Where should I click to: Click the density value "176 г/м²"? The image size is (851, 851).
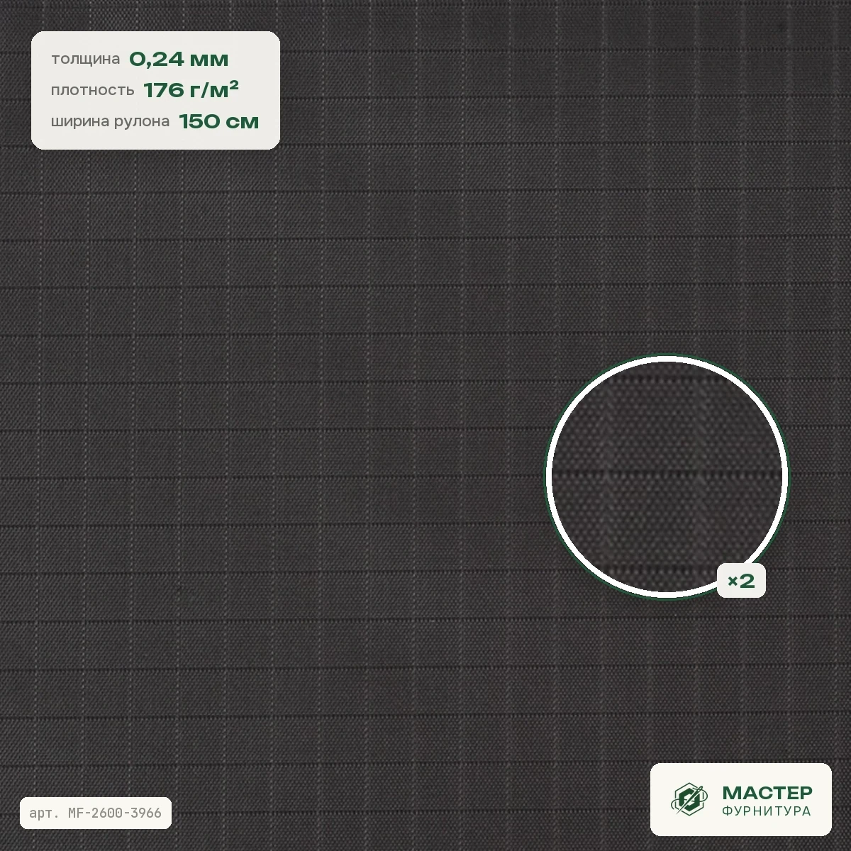coord(191,90)
